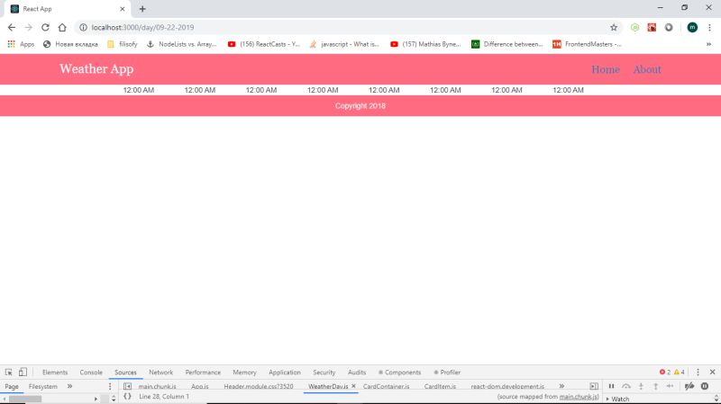Image resolution: width=721 pixels, height=404 pixels.
Task: Toggle the debugger sidebar button
Action: click(594, 387)
